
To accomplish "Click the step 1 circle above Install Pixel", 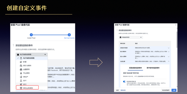I will (x=31, y=35).
